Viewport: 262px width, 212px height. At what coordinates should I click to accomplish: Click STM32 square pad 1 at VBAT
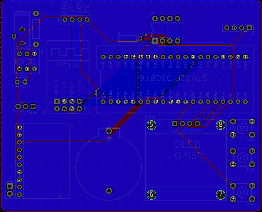[245, 57]
